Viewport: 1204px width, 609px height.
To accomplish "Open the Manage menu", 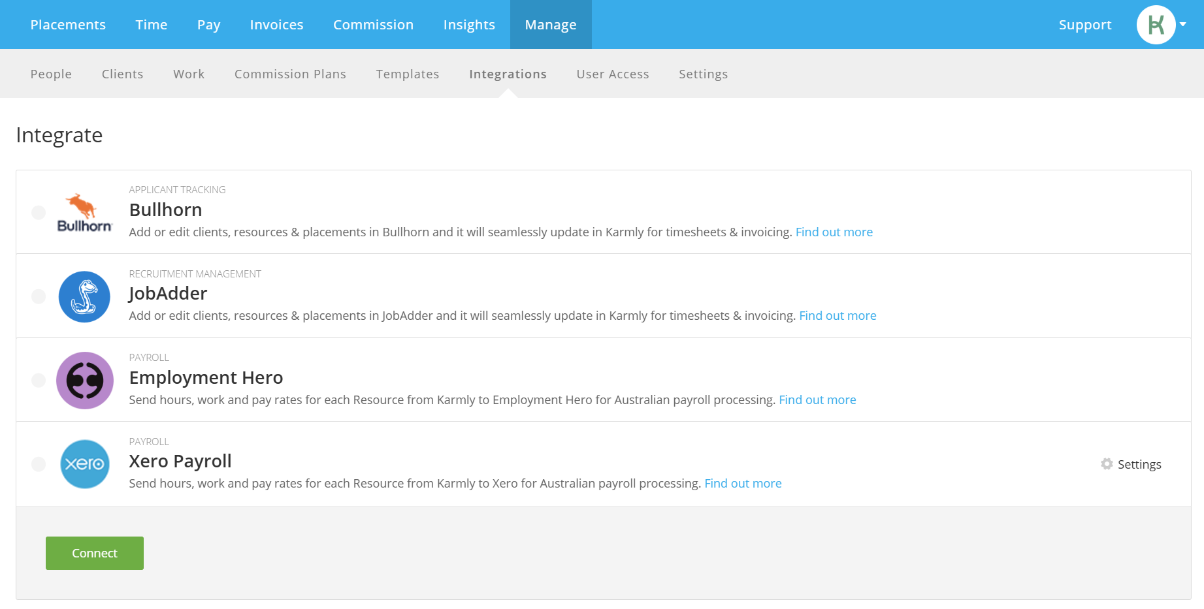I will pos(551,25).
